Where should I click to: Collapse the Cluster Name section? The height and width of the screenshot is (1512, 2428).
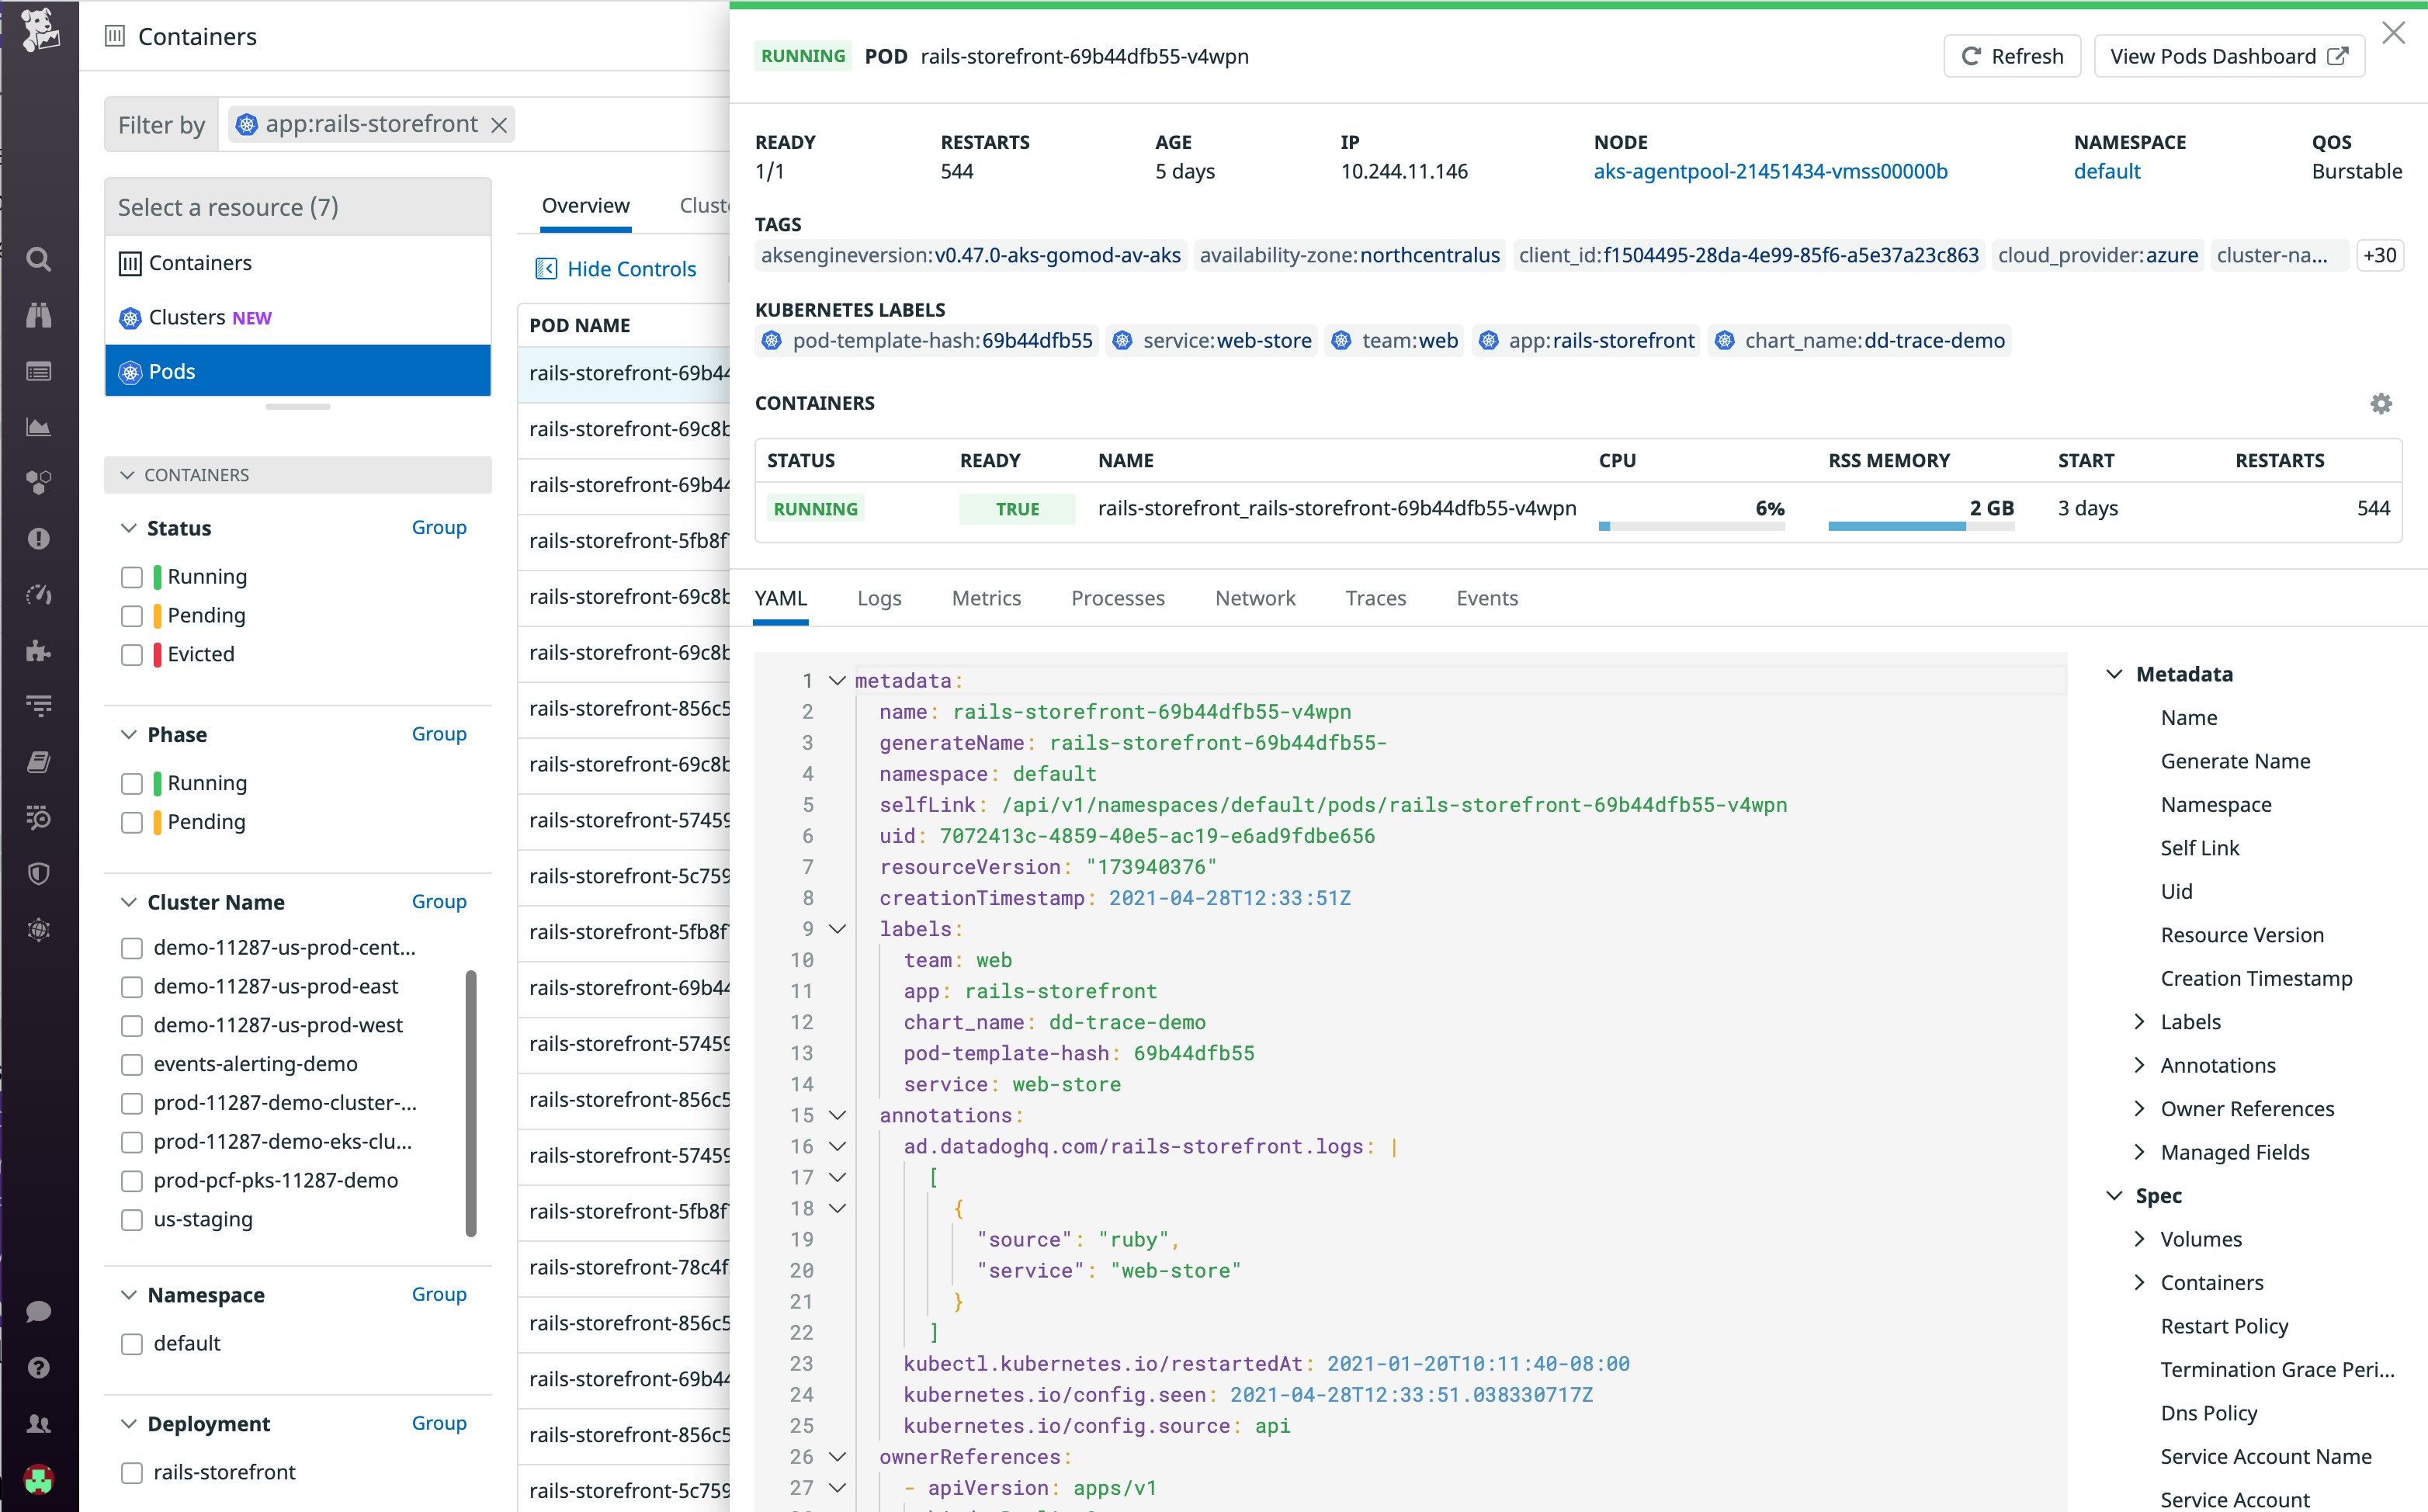[129, 901]
